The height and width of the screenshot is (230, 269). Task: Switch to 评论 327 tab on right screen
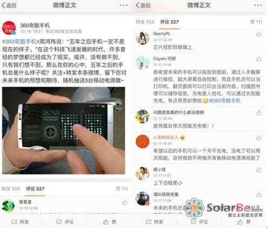click(x=169, y=22)
